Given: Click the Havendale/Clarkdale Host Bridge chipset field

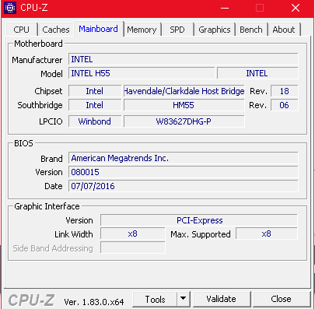Looking at the screenshot, I should [184, 91].
